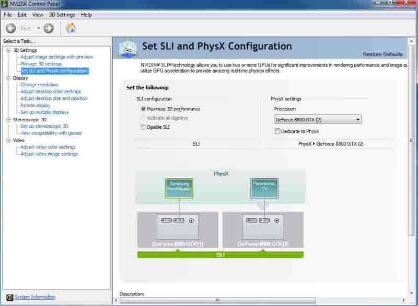Click the Restore Defaults link

[382, 54]
